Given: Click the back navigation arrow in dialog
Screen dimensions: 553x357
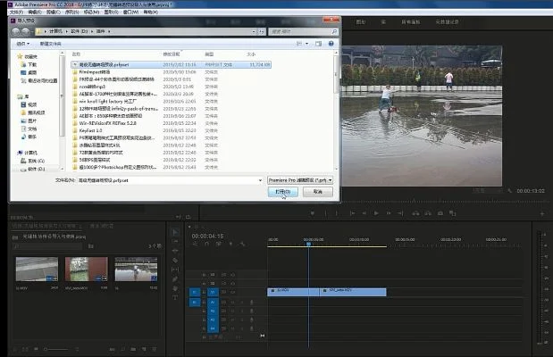Looking at the screenshot, I should [17, 30].
